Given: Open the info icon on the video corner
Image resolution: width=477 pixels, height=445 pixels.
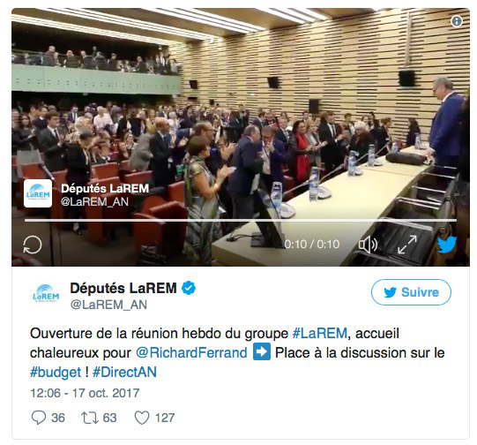Looking at the screenshot, I should [x=457, y=21].
